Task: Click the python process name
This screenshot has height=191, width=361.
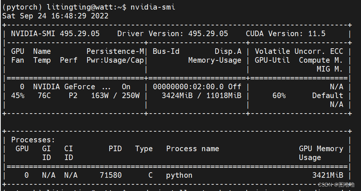Action: [x=179, y=175]
